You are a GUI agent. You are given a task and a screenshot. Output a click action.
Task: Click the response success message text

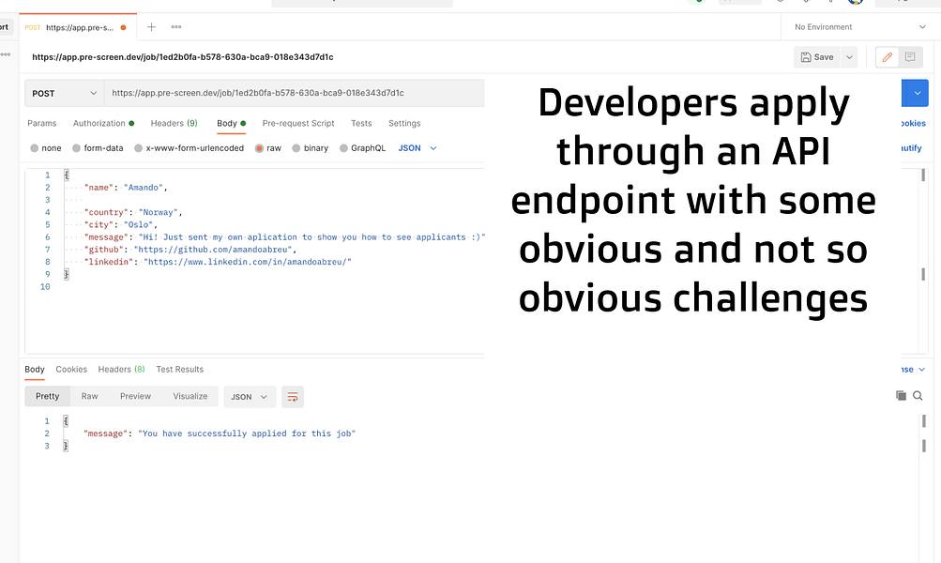247,434
